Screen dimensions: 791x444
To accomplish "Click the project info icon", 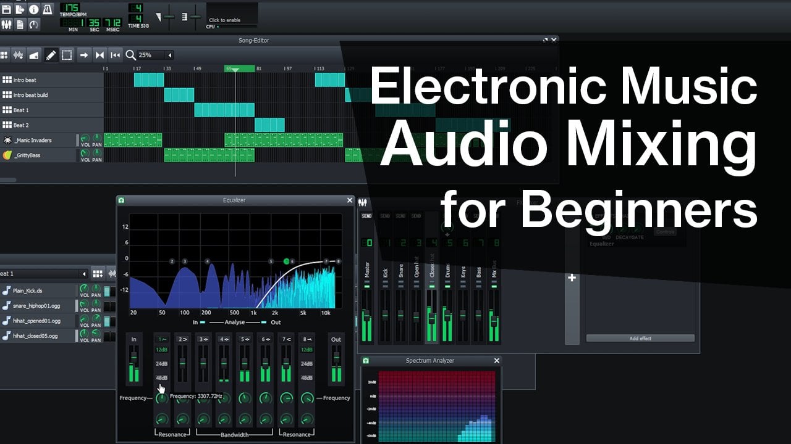I will click(33, 10).
